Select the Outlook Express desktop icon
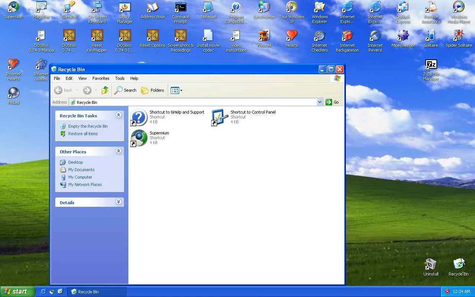The image size is (475, 297). click(x=403, y=13)
